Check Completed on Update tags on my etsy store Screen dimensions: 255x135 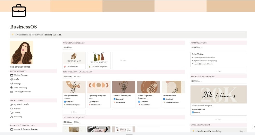tap(89, 102)
